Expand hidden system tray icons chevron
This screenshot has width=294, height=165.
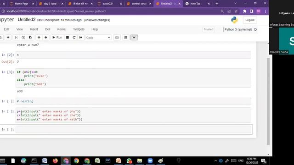coord(215,161)
